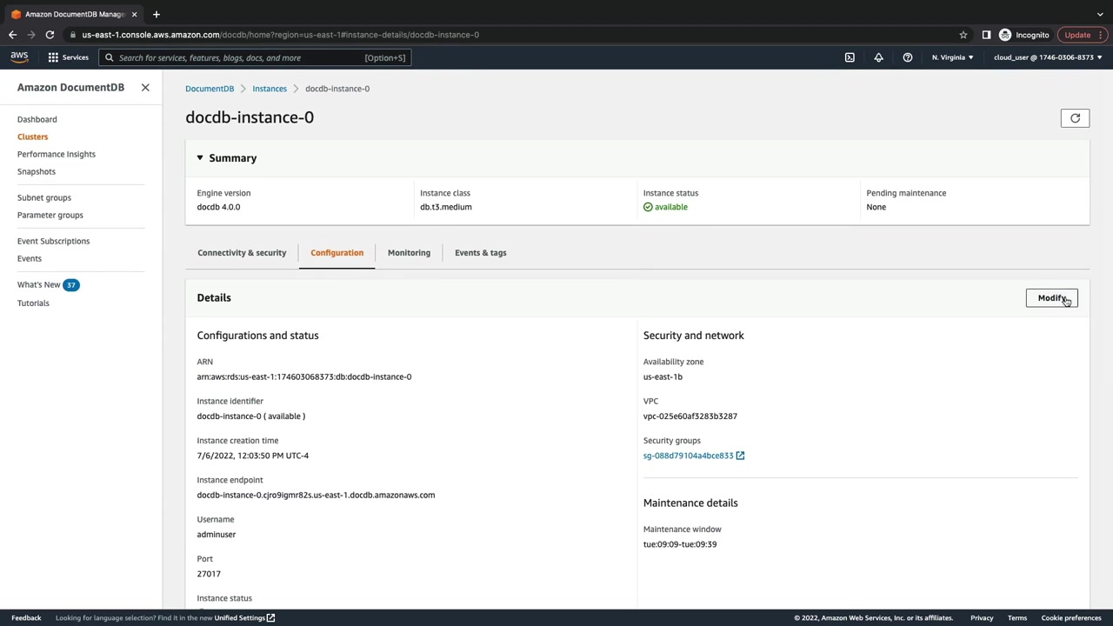Click the availability zone us-east-1b
The image size is (1113, 626).
click(x=663, y=376)
